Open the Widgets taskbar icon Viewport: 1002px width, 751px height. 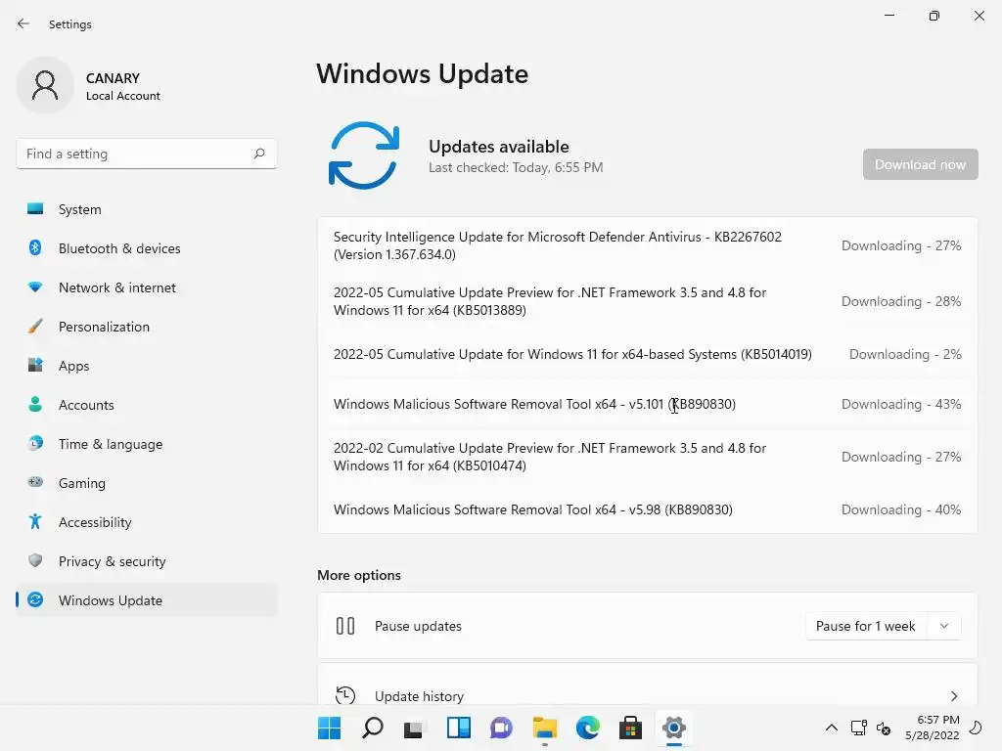(x=459, y=728)
